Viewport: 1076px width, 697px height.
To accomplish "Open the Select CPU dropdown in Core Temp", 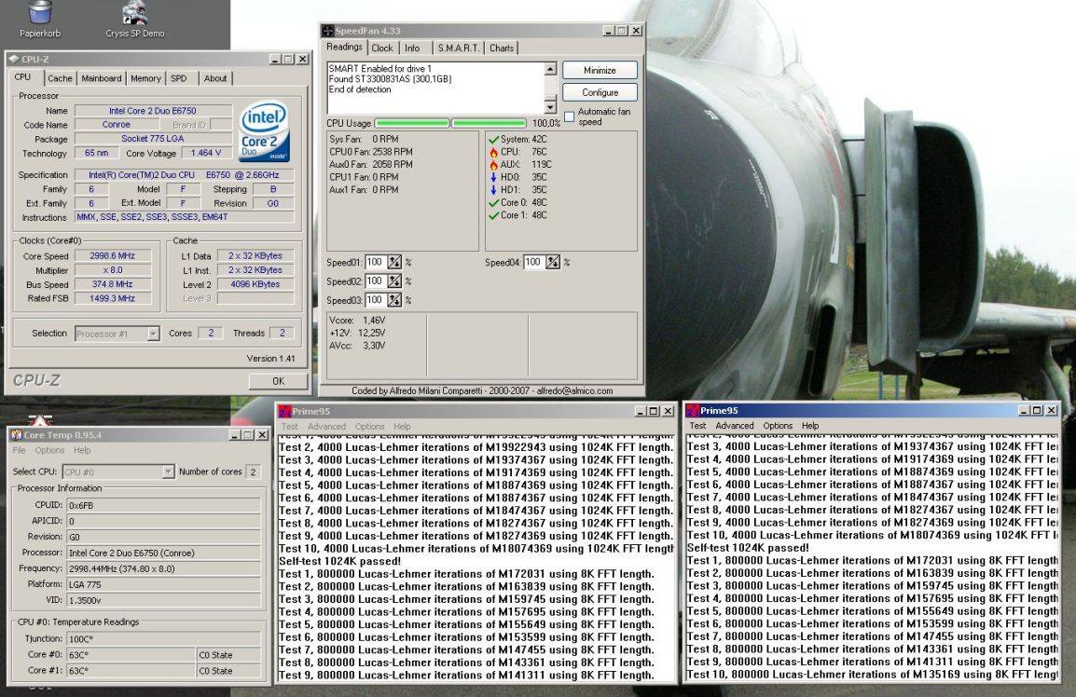I will click(168, 472).
